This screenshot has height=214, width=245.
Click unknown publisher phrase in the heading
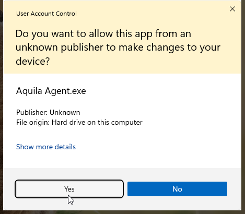[x=60, y=47]
